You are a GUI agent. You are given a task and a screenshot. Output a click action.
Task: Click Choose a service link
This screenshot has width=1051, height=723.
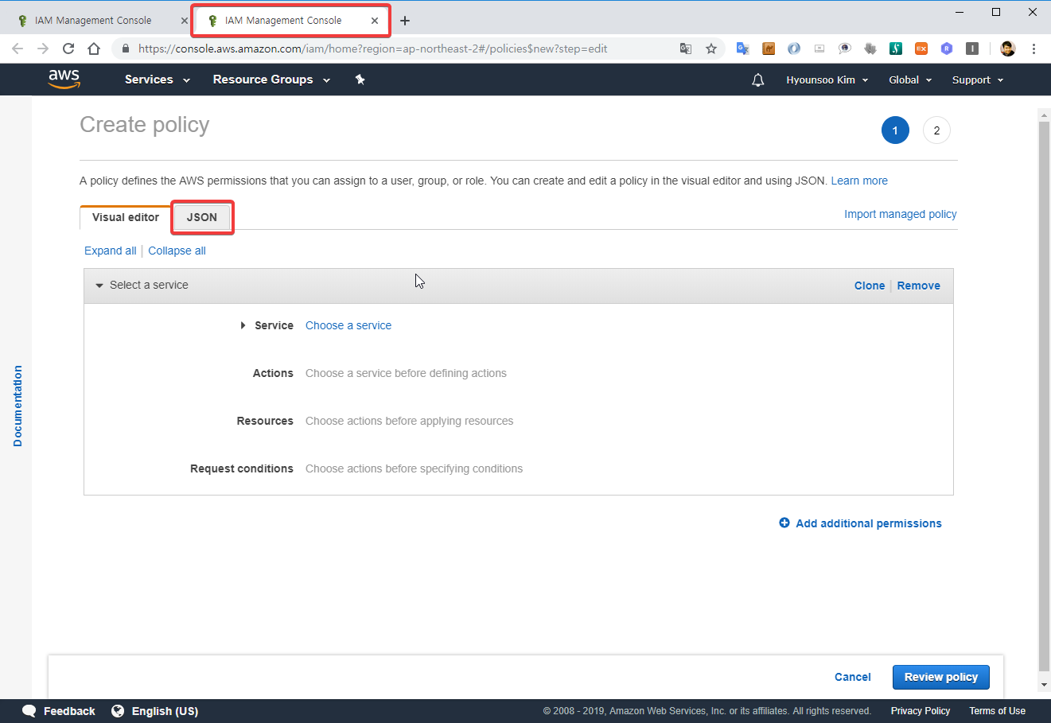tap(348, 325)
